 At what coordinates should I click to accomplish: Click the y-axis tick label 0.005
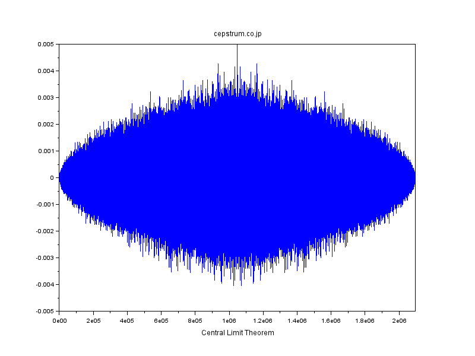[46, 44]
